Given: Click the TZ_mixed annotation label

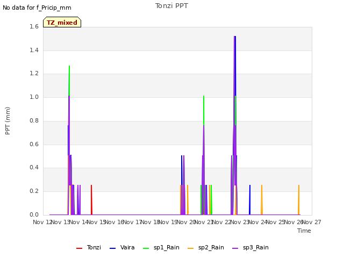Looking at the screenshot, I should tap(62, 22).
